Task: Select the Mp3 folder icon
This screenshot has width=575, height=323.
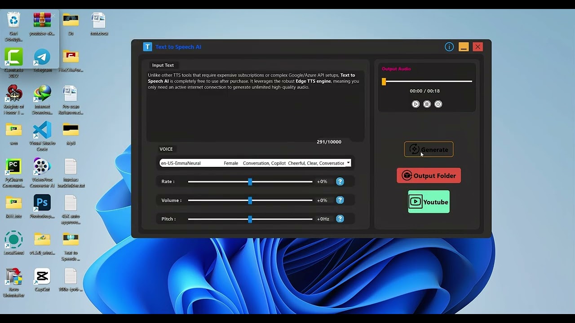Action: coord(71,134)
